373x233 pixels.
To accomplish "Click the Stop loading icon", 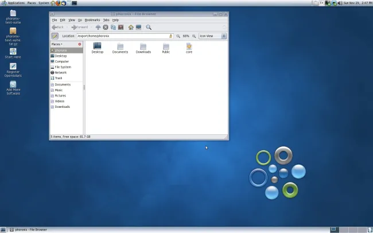I will [x=106, y=27].
